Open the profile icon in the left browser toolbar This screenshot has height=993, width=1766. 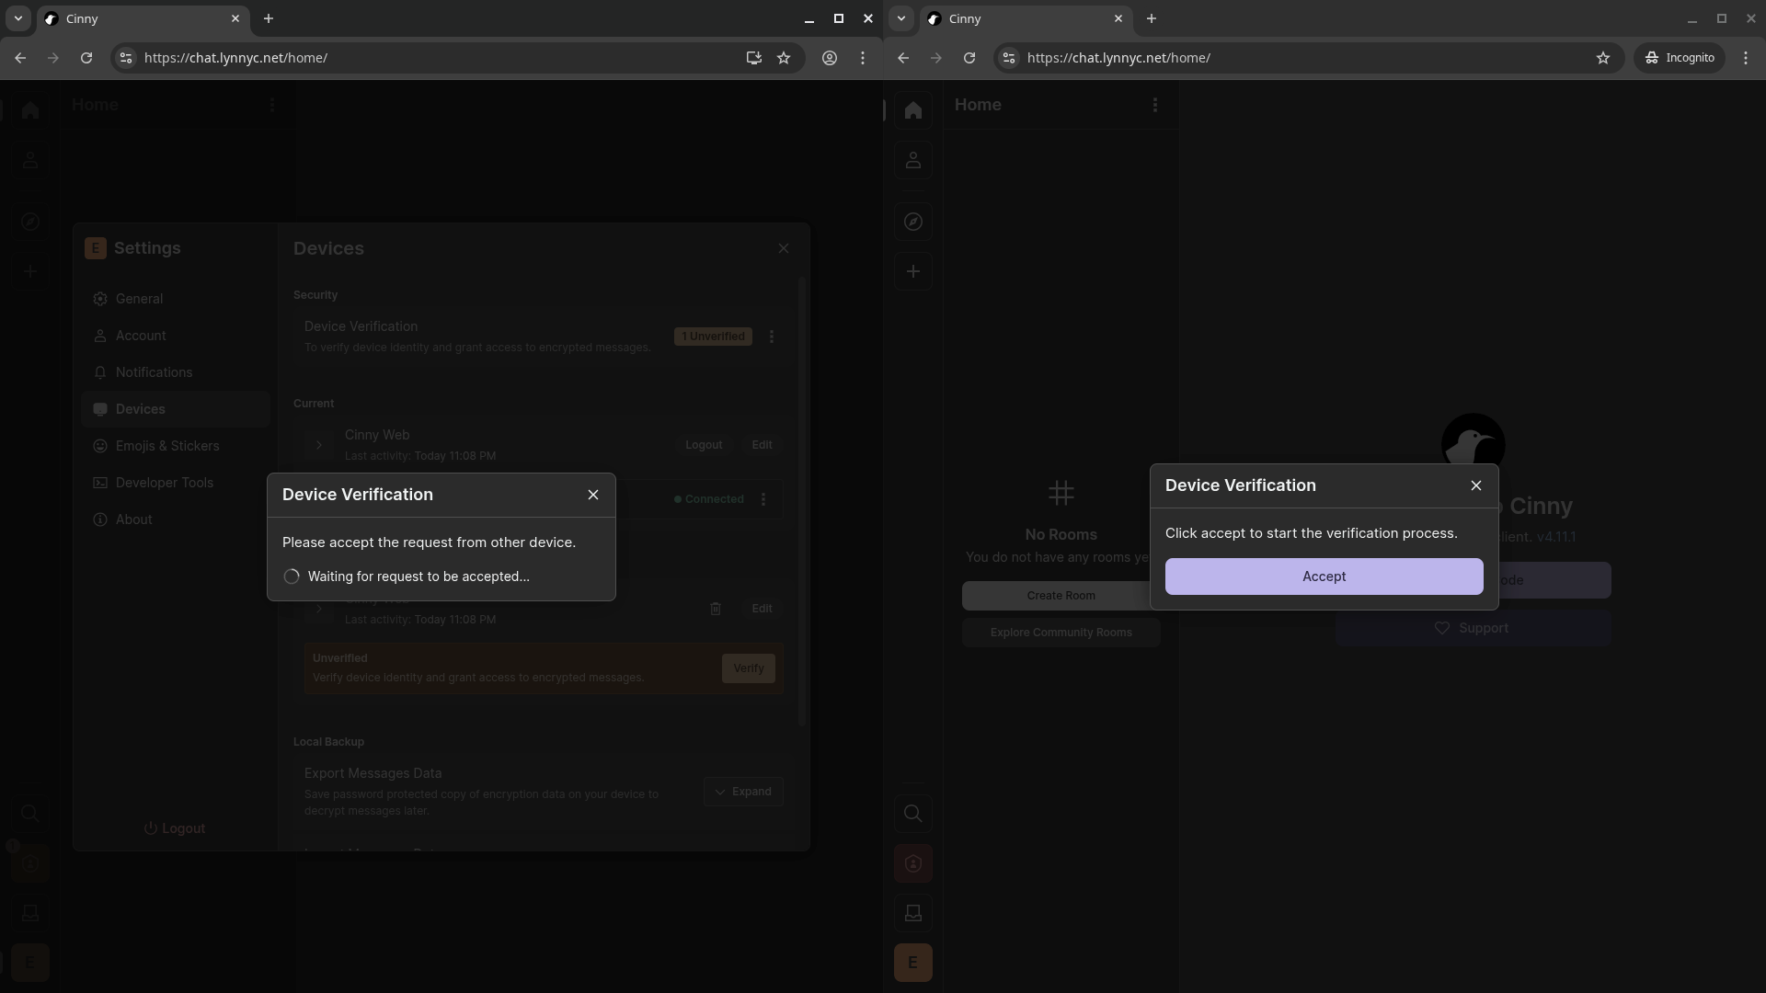(x=830, y=58)
